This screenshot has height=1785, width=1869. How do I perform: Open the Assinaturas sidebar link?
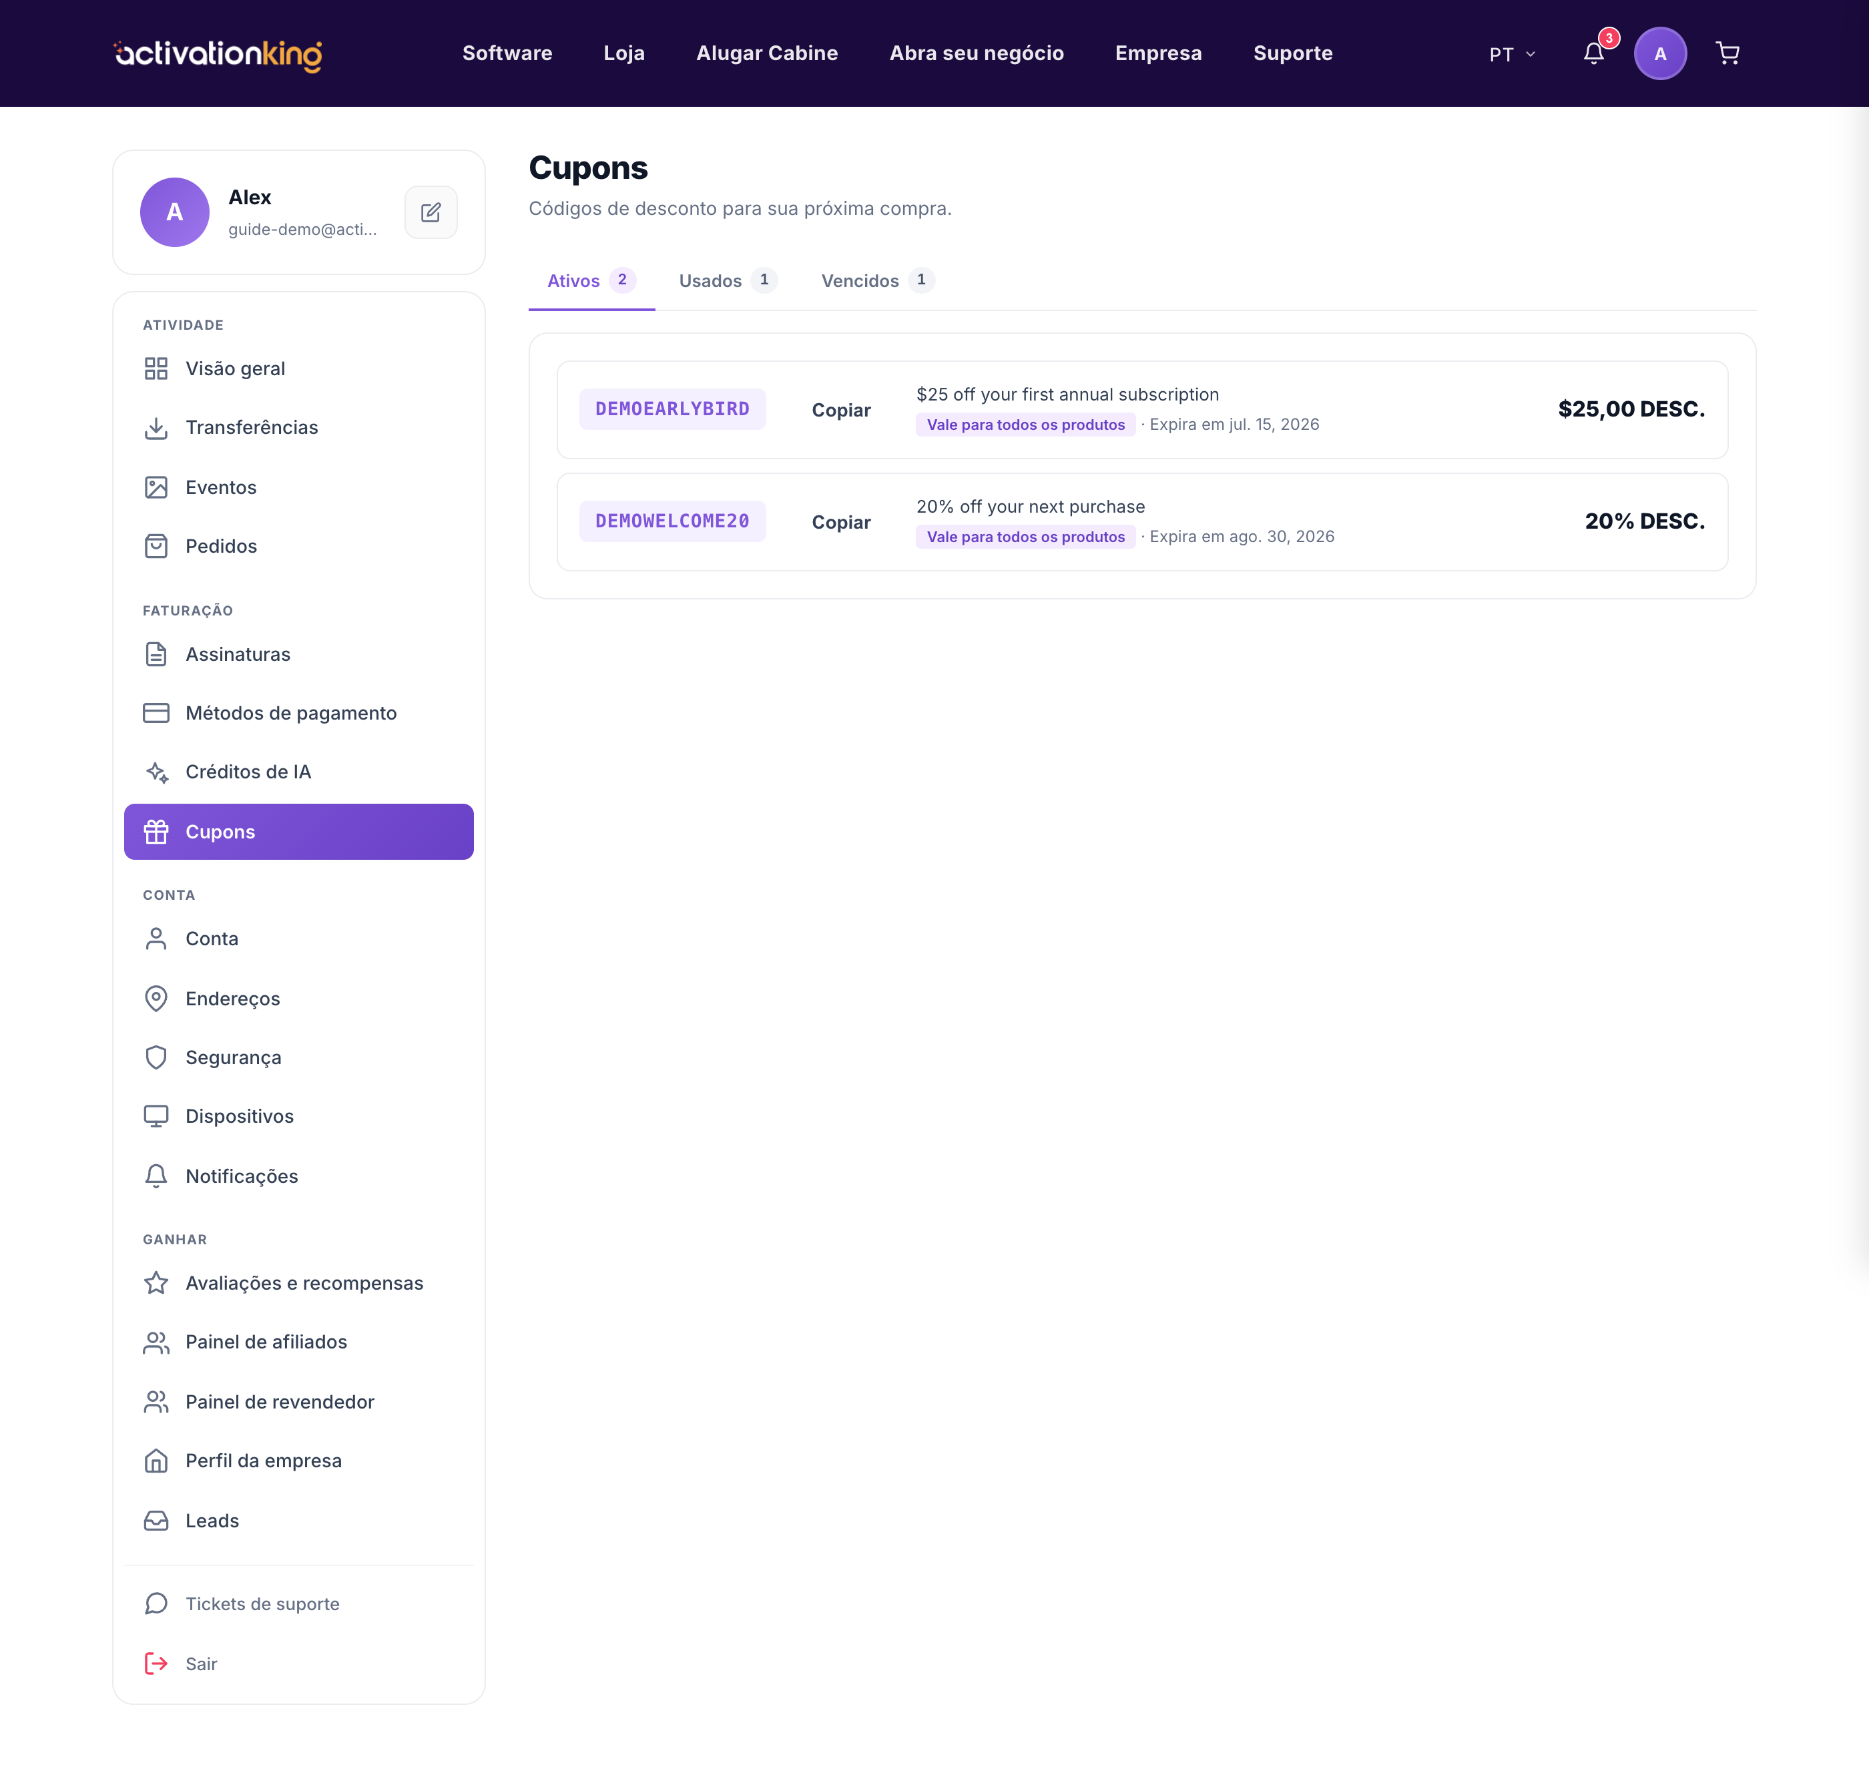point(299,654)
